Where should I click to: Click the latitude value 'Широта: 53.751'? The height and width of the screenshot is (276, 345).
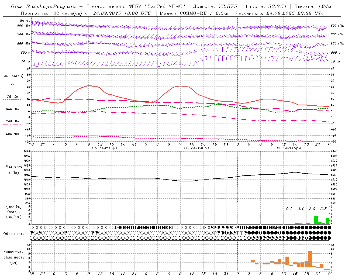(265, 6)
